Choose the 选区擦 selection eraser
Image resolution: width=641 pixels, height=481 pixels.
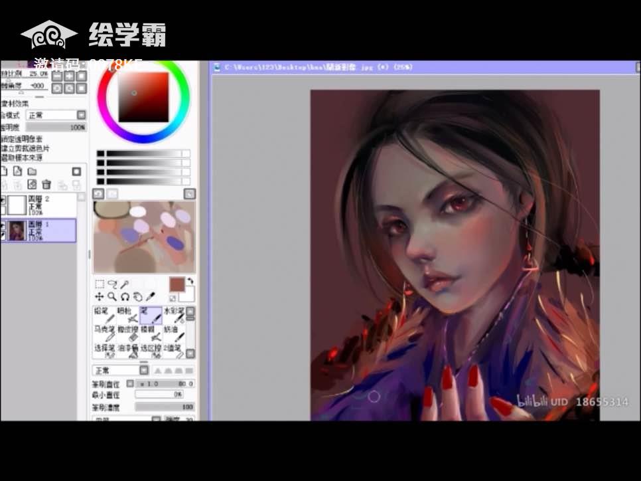pos(151,351)
